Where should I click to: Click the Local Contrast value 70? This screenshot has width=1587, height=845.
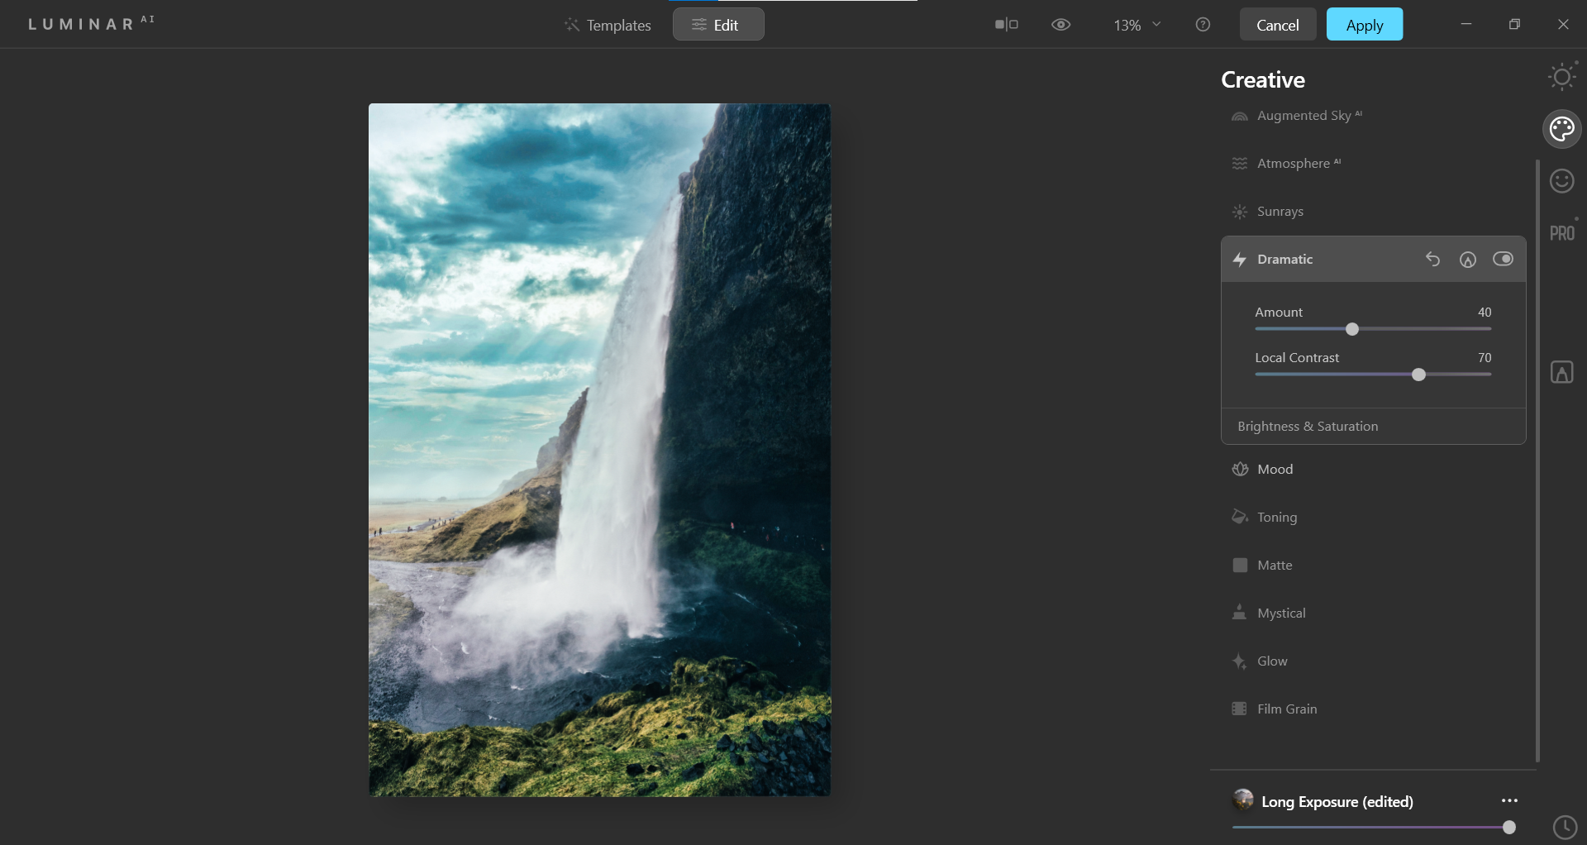[1485, 358]
